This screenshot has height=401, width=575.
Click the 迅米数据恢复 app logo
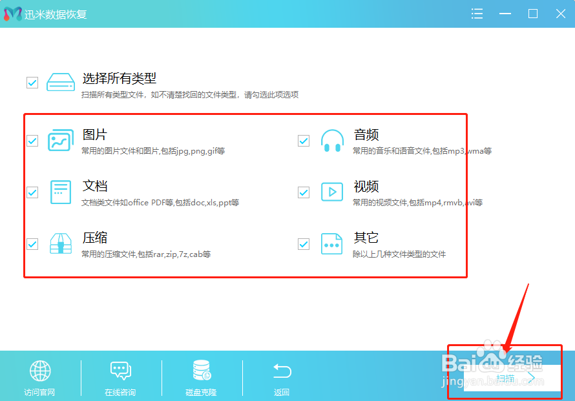[12, 13]
